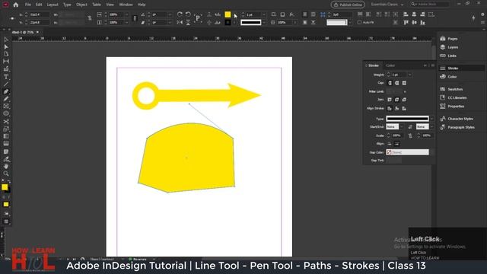
Task: Open the Links panel
Action: pyautogui.click(x=448, y=56)
